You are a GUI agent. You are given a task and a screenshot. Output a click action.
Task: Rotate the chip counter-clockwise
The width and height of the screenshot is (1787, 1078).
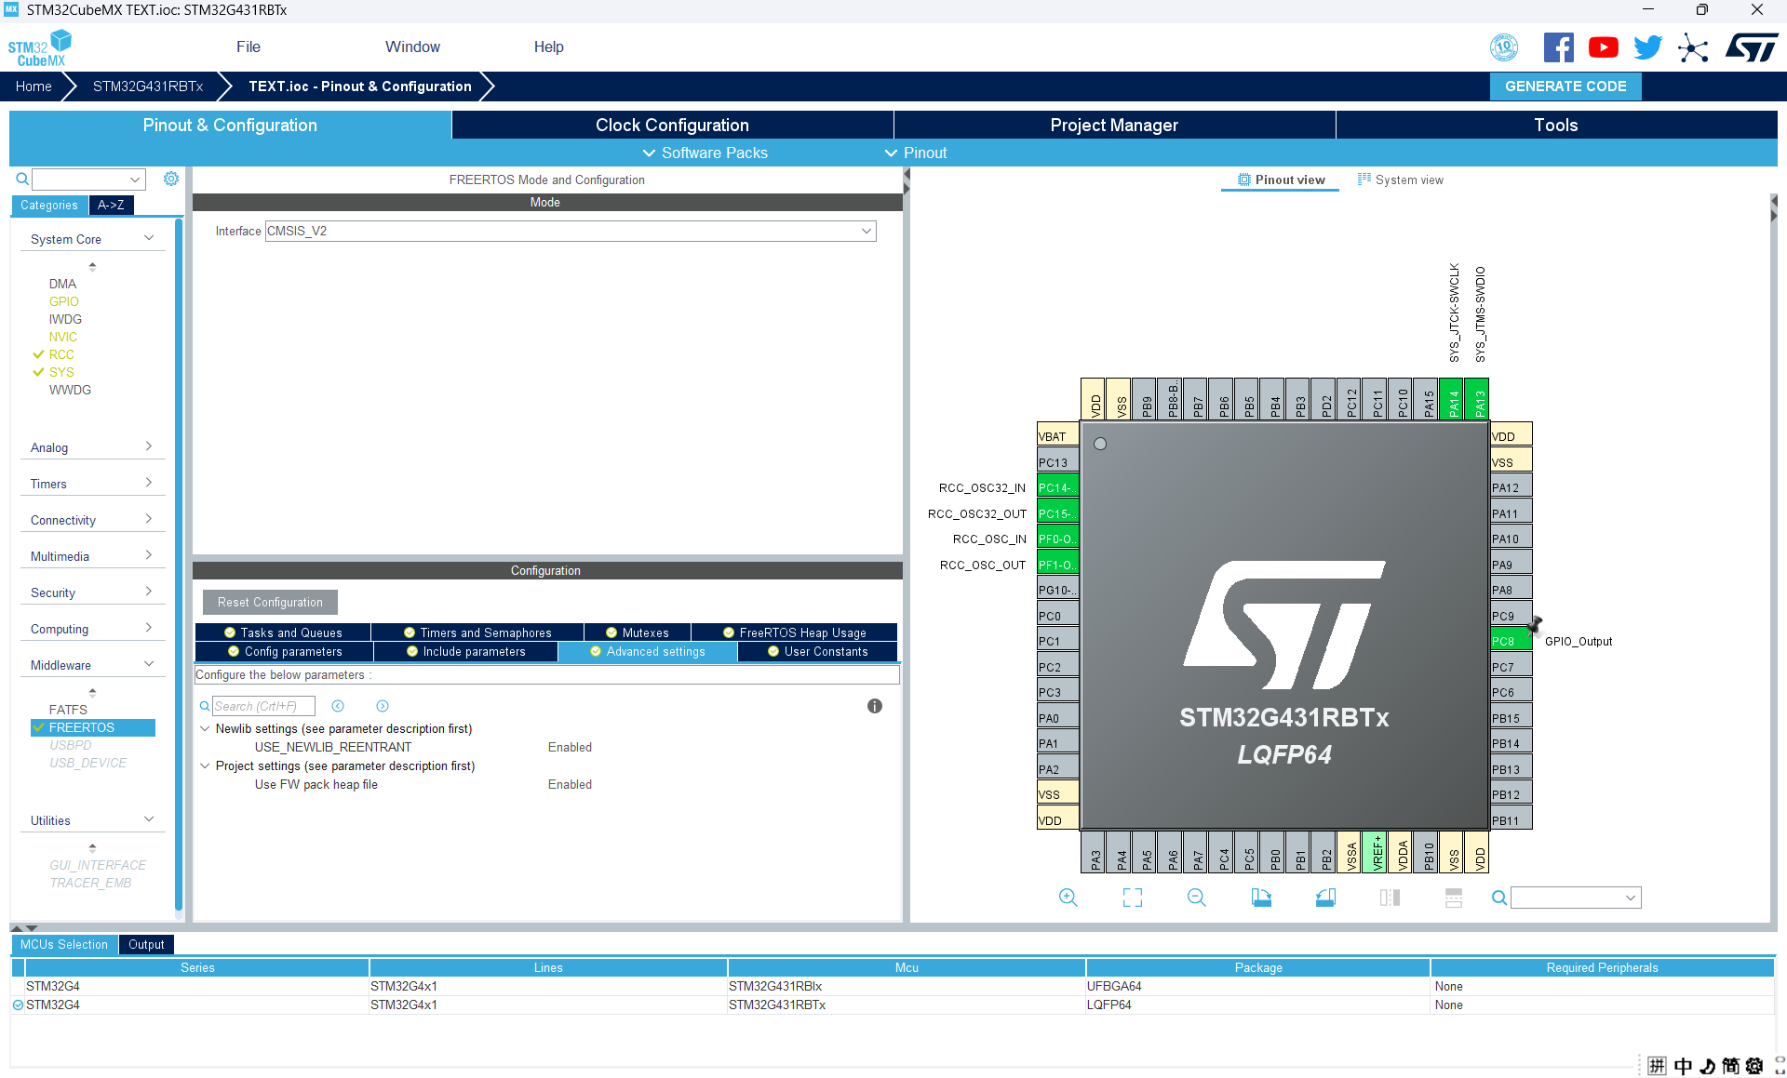pos(1325,898)
